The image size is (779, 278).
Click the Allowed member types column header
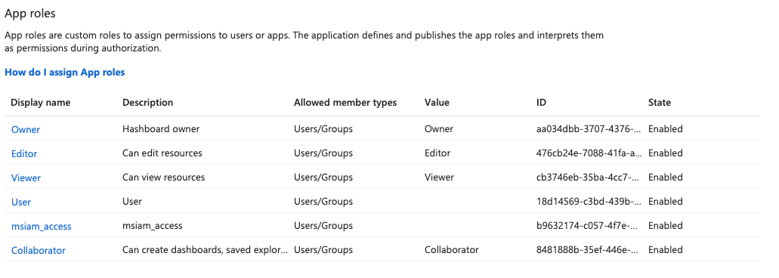(345, 103)
